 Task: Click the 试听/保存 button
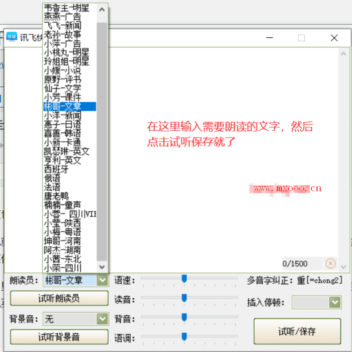point(297,331)
